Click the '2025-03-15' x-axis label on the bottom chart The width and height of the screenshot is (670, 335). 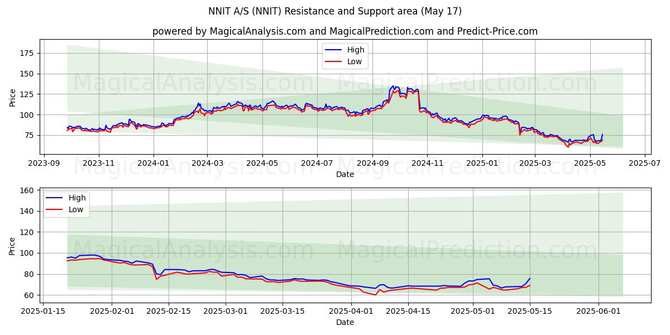283,312
